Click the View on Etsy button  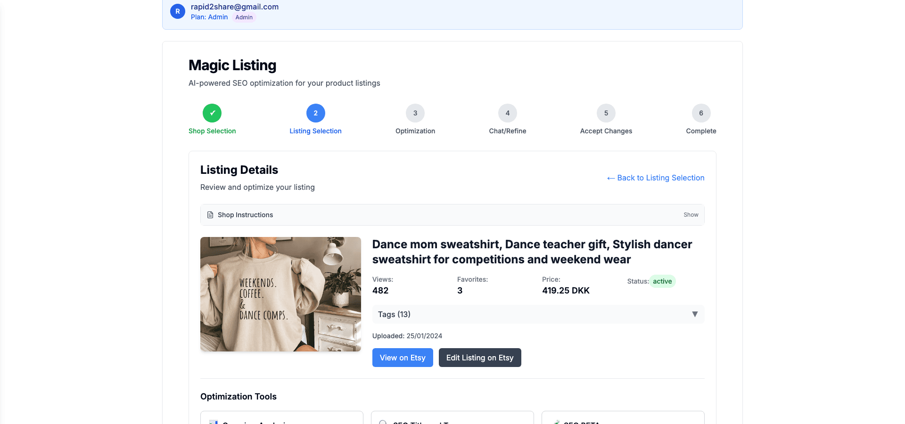(403, 358)
